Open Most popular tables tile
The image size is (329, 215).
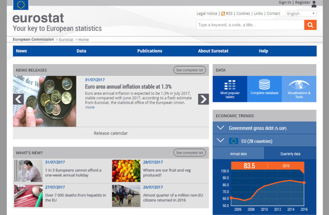tap(230, 89)
